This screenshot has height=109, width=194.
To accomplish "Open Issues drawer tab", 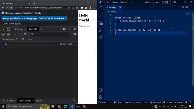I will 39,101.
